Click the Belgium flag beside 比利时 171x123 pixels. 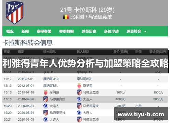(x=66, y=17)
